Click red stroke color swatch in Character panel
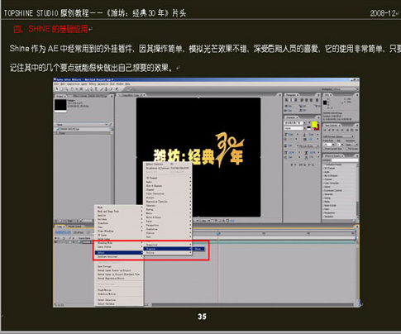The height and width of the screenshot is (334, 401). click(317, 128)
